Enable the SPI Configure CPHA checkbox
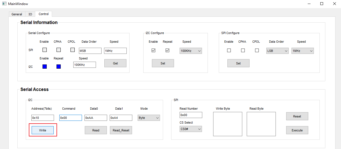 point(243,51)
